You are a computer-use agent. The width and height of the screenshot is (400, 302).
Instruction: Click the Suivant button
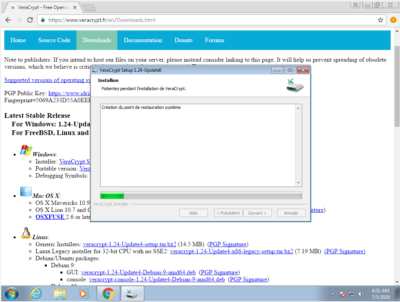[x=257, y=213]
